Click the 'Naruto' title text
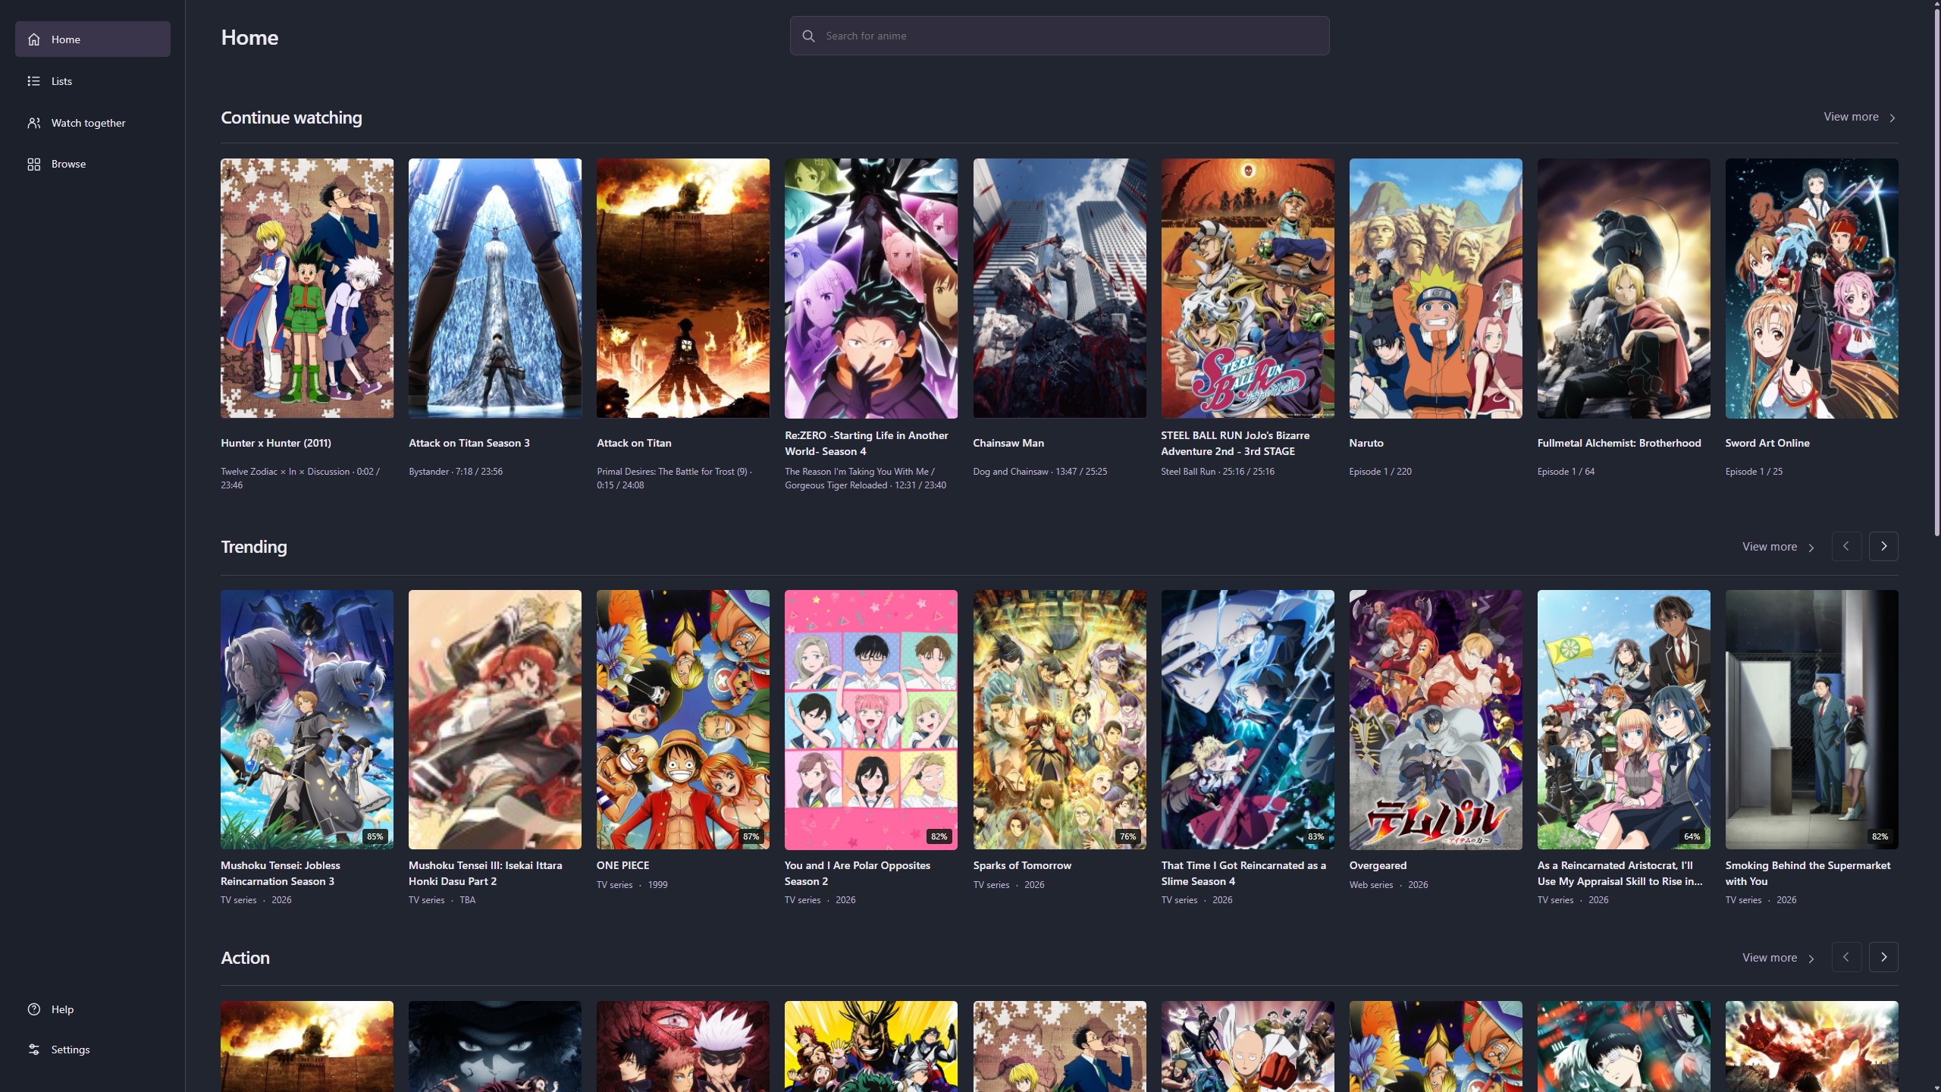The image size is (1941, 1092). click(x=1366, y=443)
